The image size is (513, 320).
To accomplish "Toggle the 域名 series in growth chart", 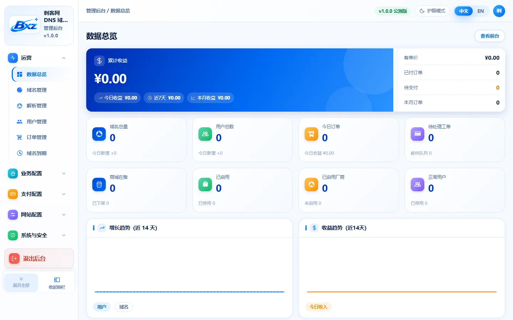I will (124, 307).
